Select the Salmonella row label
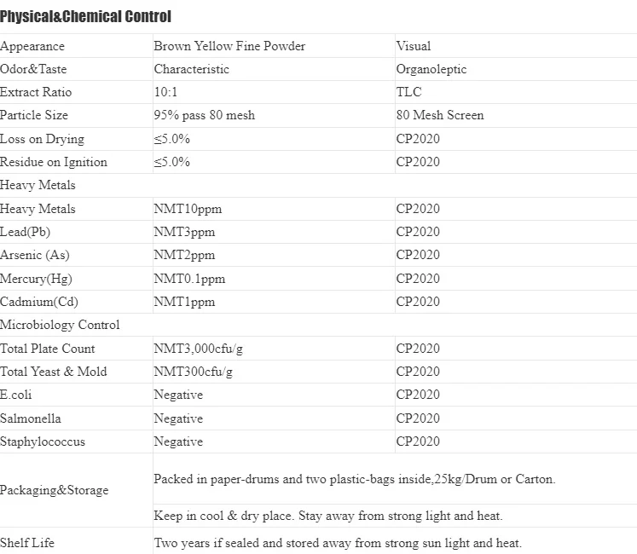The image size is (637, 554). coord(31,418)
